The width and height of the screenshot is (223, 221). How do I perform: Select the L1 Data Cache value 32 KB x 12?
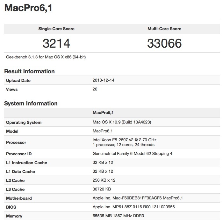click(103, 171)
